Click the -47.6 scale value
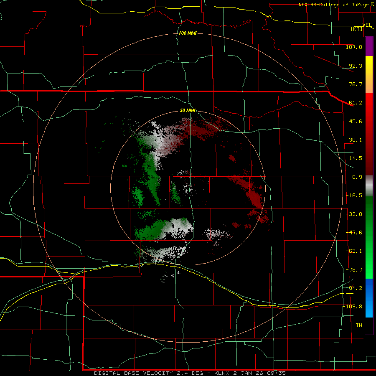The width and height of the screenshot is (376, 376). pyautogui.click(x=354, y=233)
